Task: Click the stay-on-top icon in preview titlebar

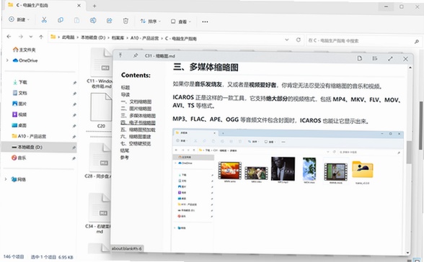Action: 120,55
